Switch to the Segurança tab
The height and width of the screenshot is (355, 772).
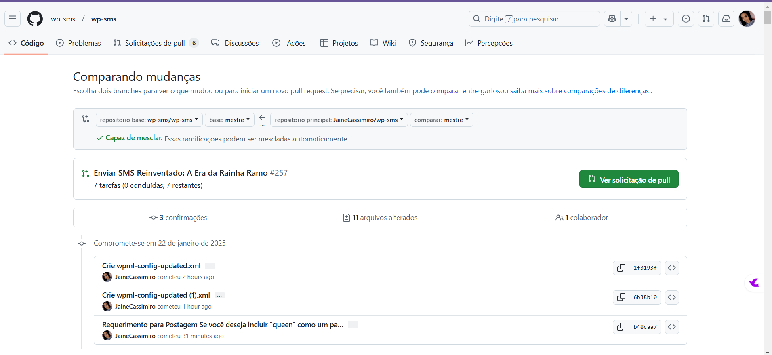431,43
